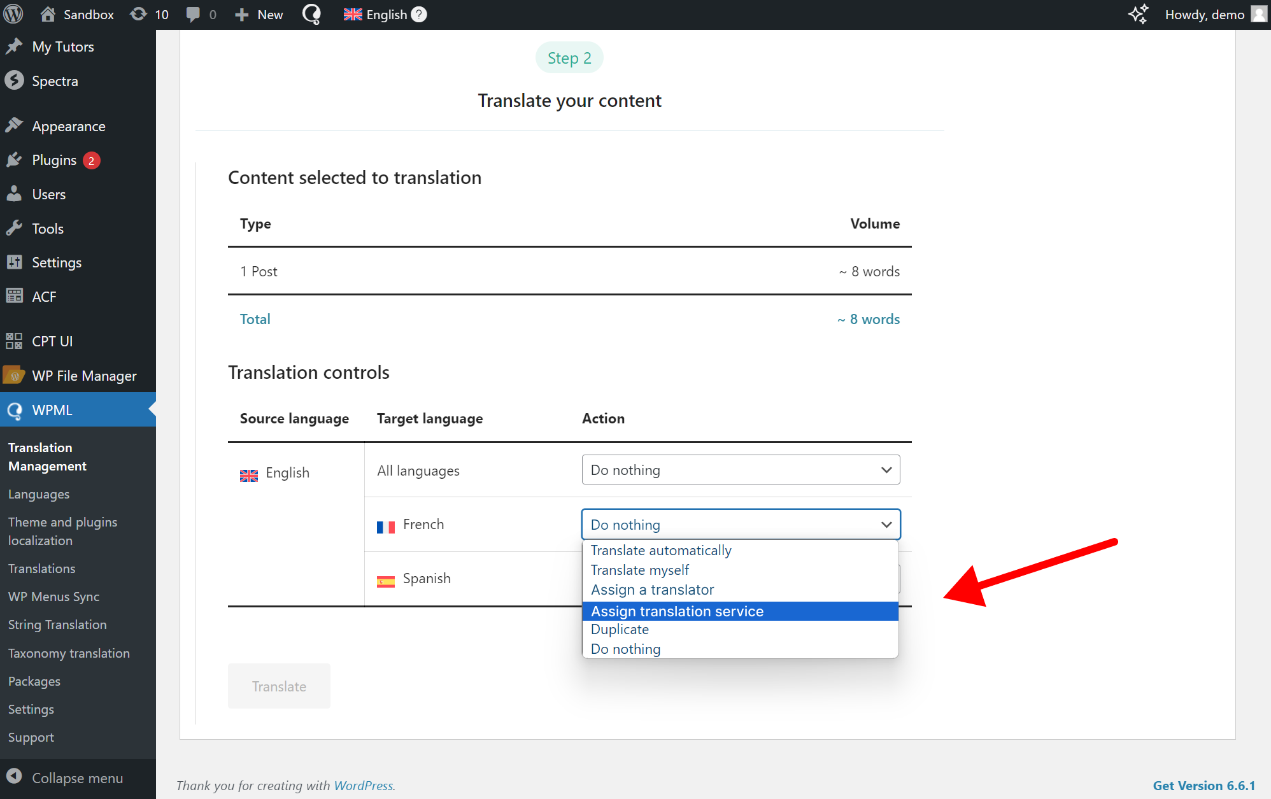Click the comments bubble icon
Viewport: 1271px width, 799px height.
[x=193, y=14]
